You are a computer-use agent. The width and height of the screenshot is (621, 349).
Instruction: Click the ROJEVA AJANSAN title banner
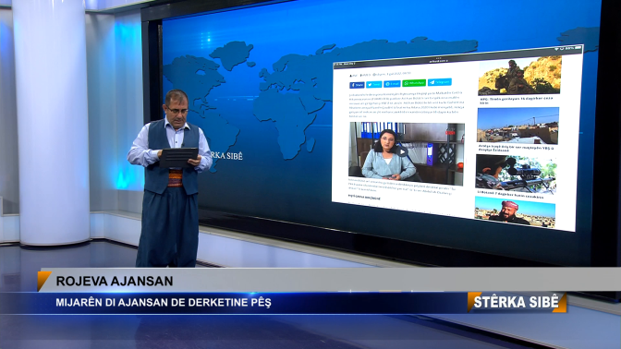[115, 281]
